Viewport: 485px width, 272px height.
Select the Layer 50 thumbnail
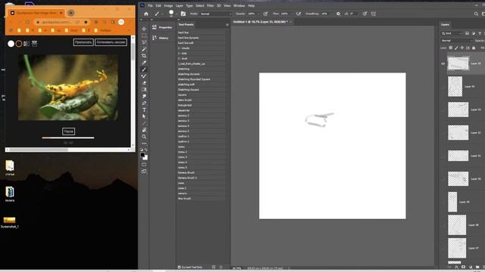[458, 179]
